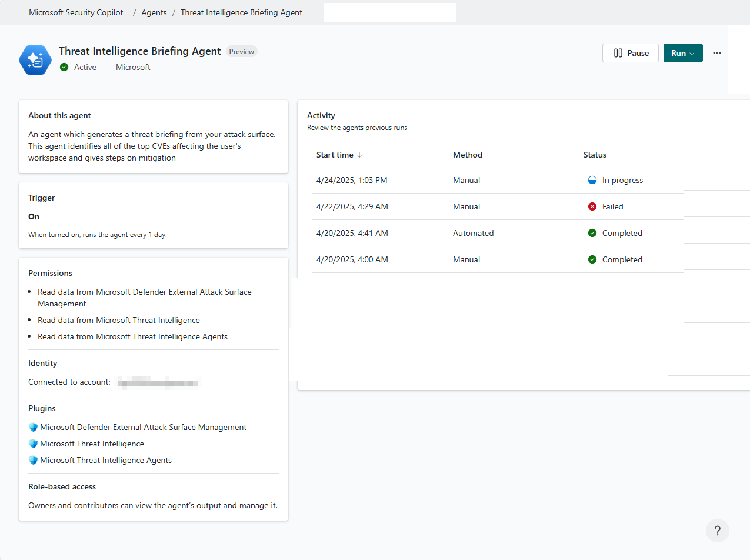Viewport: 750px width, 560px height.
Task: Click the Microsoft Threat Intelligence plugin name
Action: click(x=92, y=444)
